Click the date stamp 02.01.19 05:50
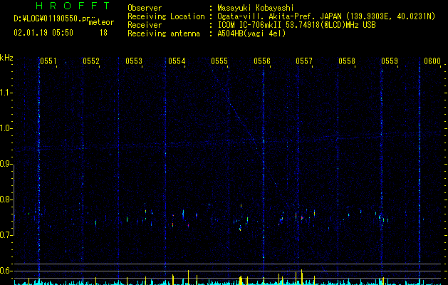 (43, 33)
